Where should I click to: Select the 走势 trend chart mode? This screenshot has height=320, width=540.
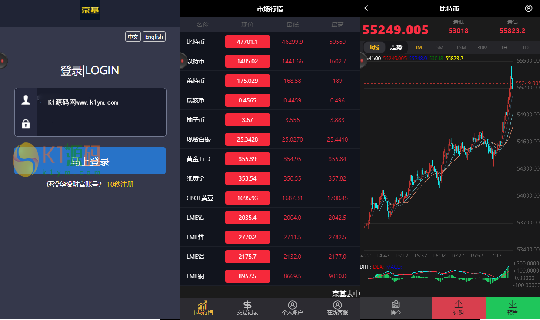(x=396, y=47)
